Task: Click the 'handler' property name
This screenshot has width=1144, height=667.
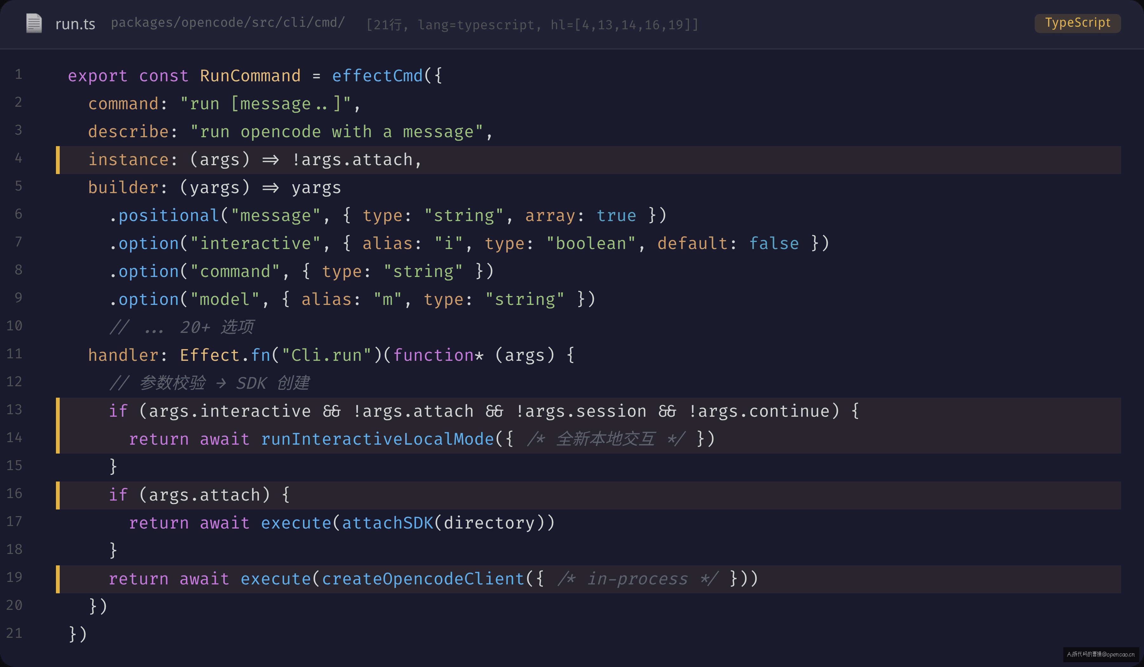Action: click(x=123, y=355)
